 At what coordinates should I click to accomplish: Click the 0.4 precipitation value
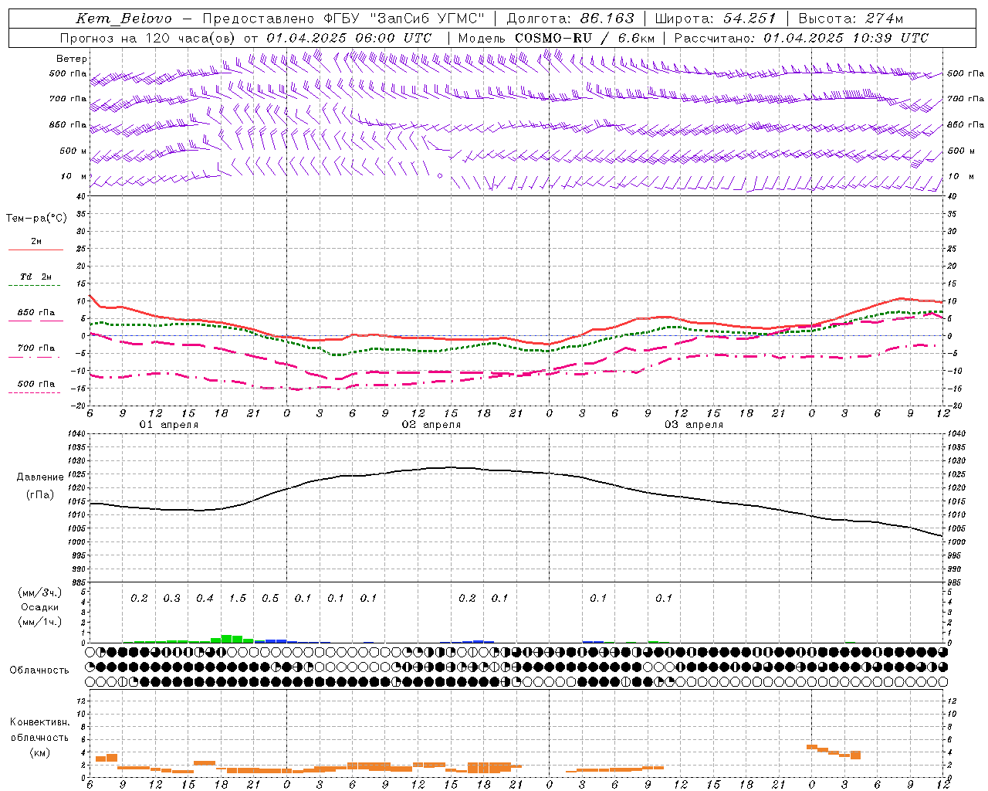pyautogui.click(x=205, y=598)
